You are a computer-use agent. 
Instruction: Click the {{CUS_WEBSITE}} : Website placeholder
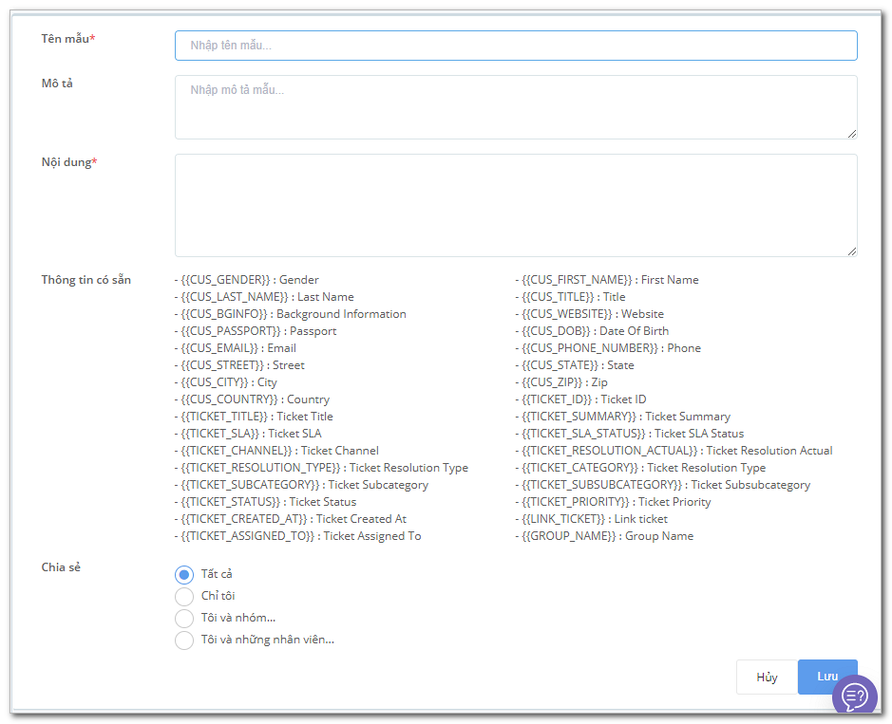[589, 314]
